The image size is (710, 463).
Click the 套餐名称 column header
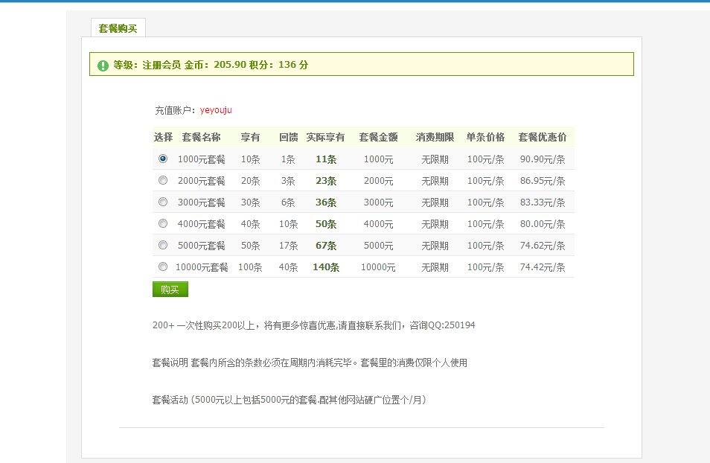pos(201,138)
